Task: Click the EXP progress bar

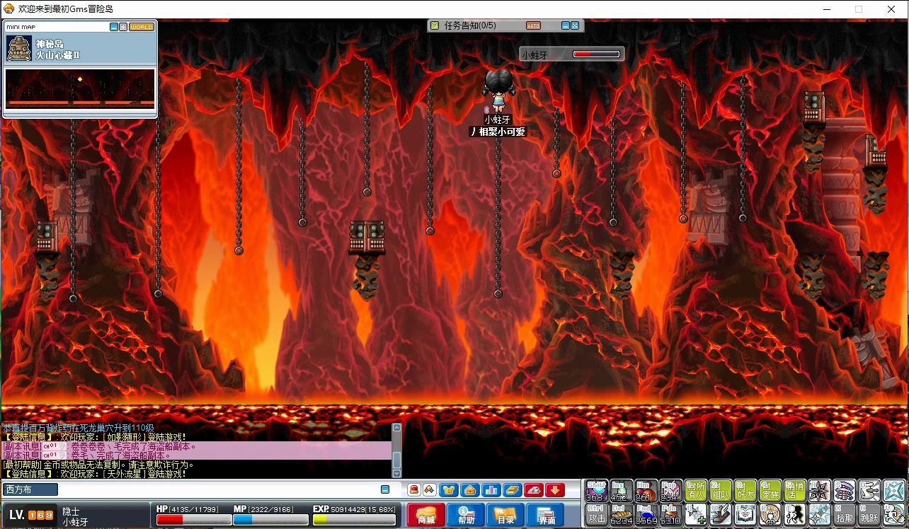Action: [354, 520]
